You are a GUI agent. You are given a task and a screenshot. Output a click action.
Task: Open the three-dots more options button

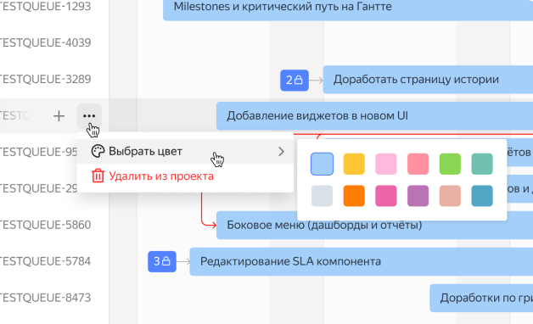tap(89, 116)
